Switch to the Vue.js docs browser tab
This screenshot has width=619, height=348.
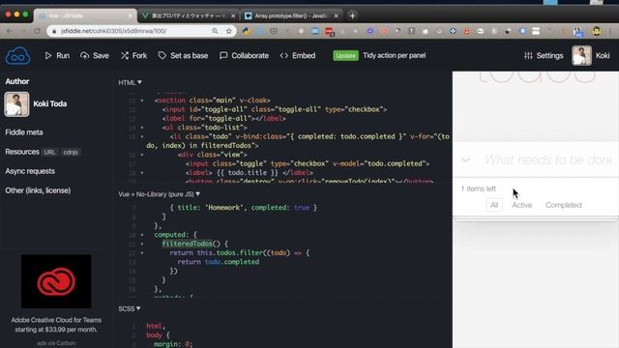[x=189, y=15]
